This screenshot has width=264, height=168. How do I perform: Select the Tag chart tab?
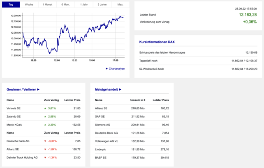point(11,4)
